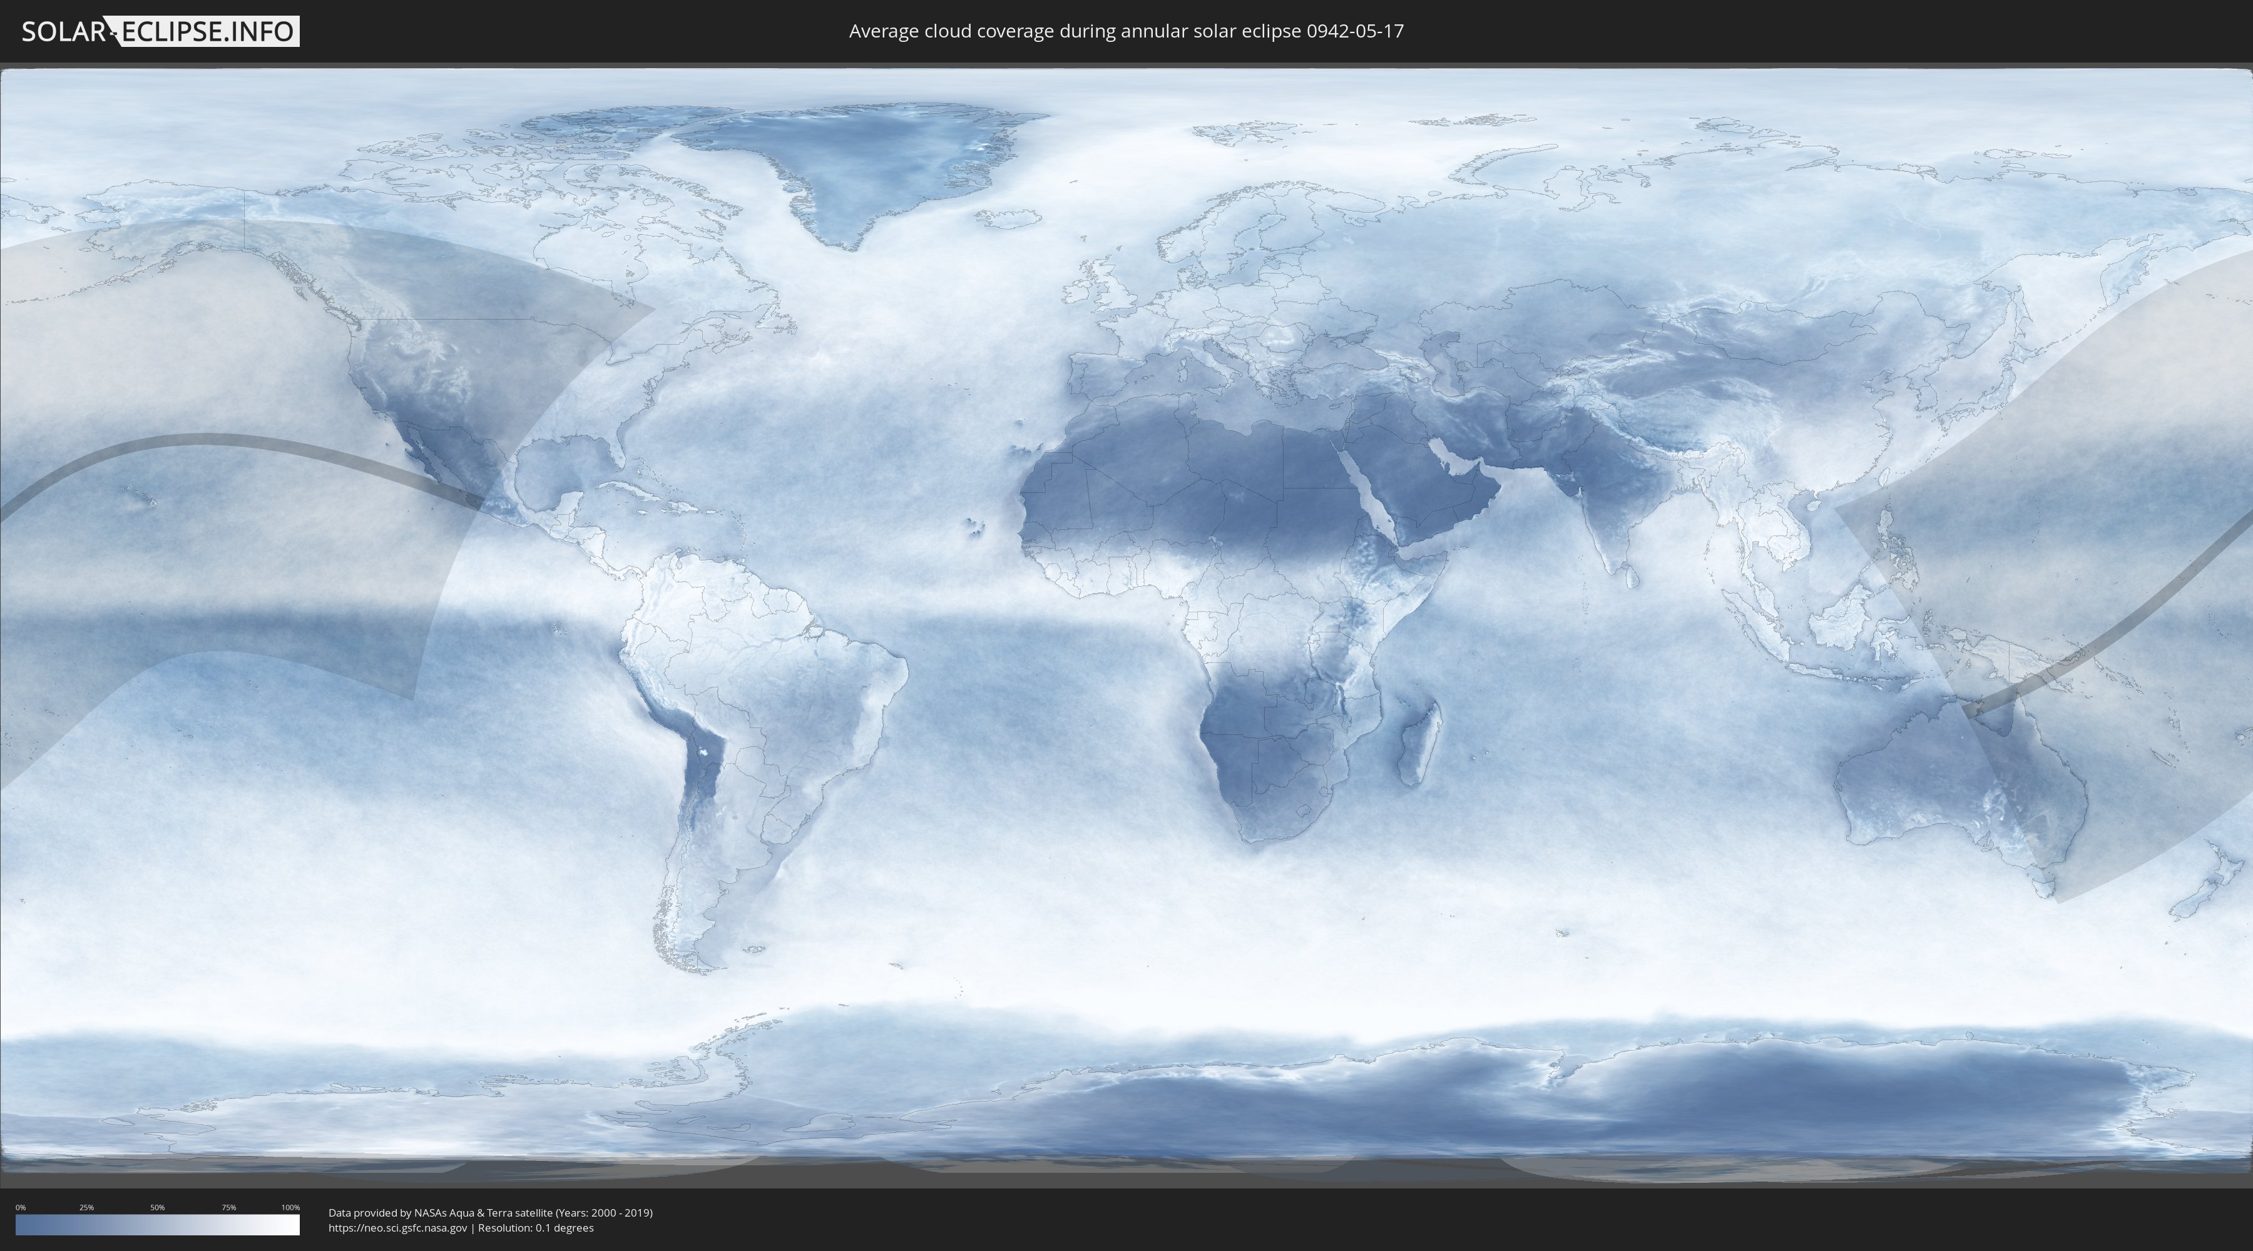Click the SOLAR-ECLIPSE.INFO logo

point(160,31)
